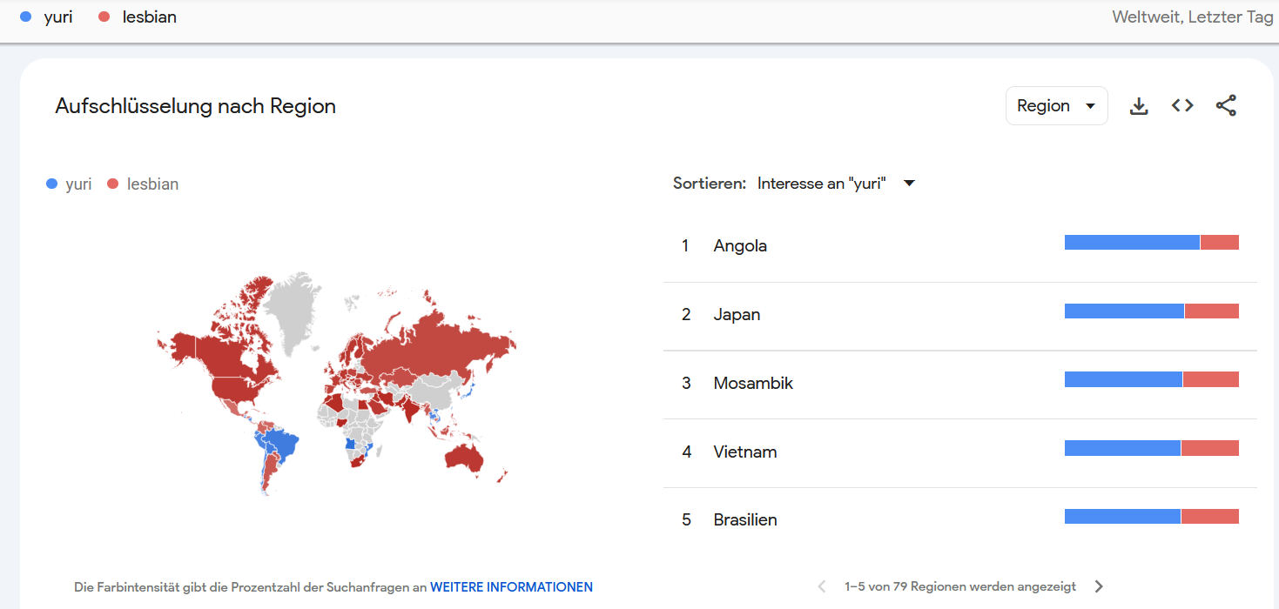Open the WEITERE INFORMATIONEN link

(511, 587)
